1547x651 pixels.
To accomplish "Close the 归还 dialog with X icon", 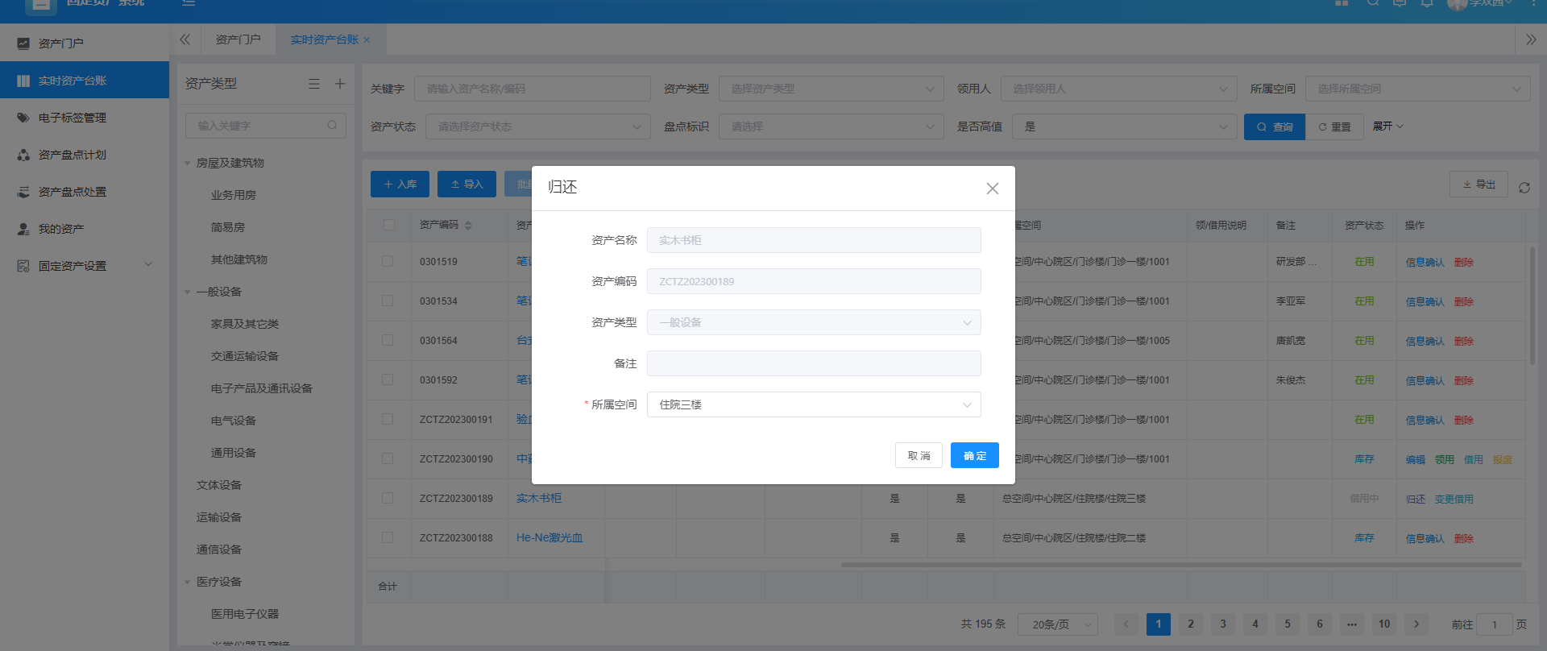I will [992, 189].
